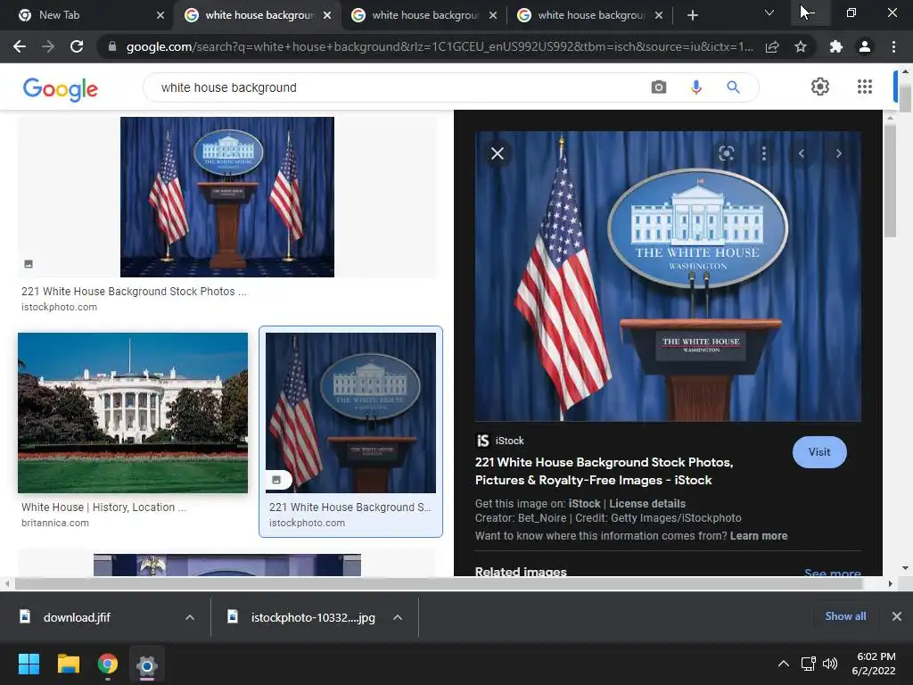Click Learn more about image information
Screen dimensions: 913x685
coord(759,536)
